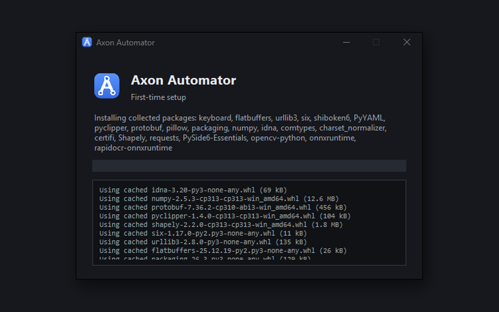Viewport: 499px width, 312px height.
Task: Click the pyclipper-1.4.0 cached log line
Action: point(225,216)
